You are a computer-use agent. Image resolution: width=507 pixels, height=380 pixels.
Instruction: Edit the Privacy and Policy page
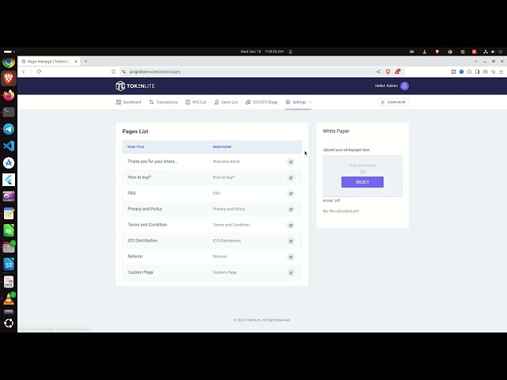(x=291, y=209)
